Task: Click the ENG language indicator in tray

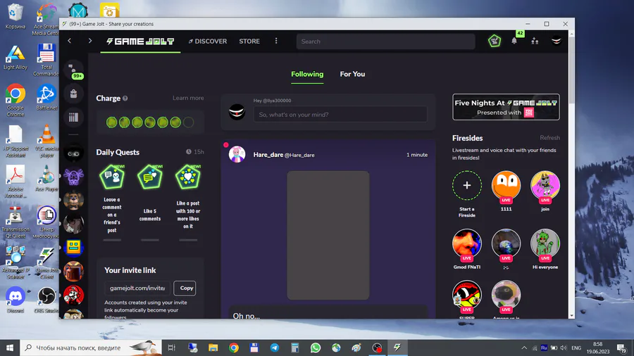Action: (x=576, y=348)
